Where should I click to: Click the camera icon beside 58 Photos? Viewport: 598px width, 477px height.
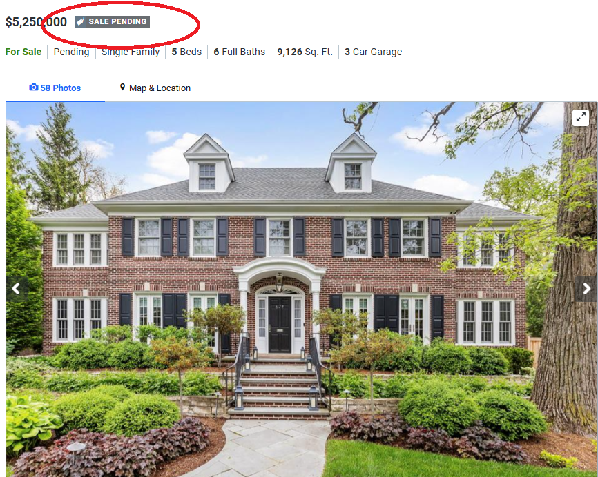click(34, 88)
